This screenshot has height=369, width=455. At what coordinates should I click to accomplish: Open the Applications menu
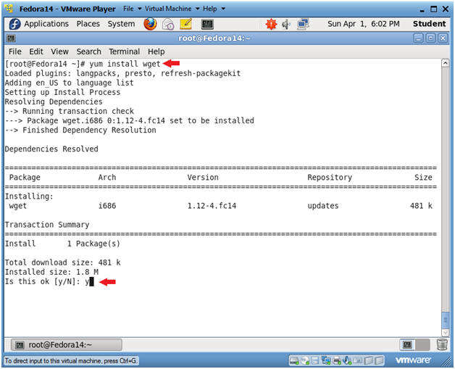[x=46, y=24]
